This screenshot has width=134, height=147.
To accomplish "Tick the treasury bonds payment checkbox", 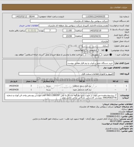I will click(x=84, y=55).
